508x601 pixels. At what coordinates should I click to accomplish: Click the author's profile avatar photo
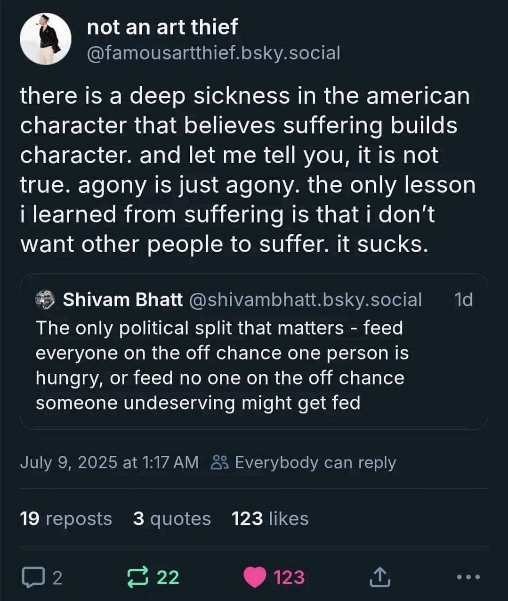[45, 39]
